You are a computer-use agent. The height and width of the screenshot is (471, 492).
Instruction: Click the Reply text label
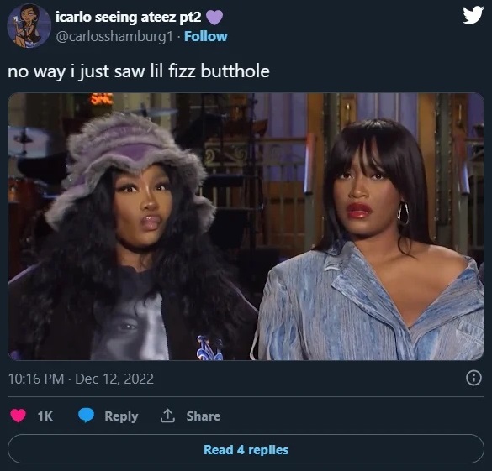121,416
